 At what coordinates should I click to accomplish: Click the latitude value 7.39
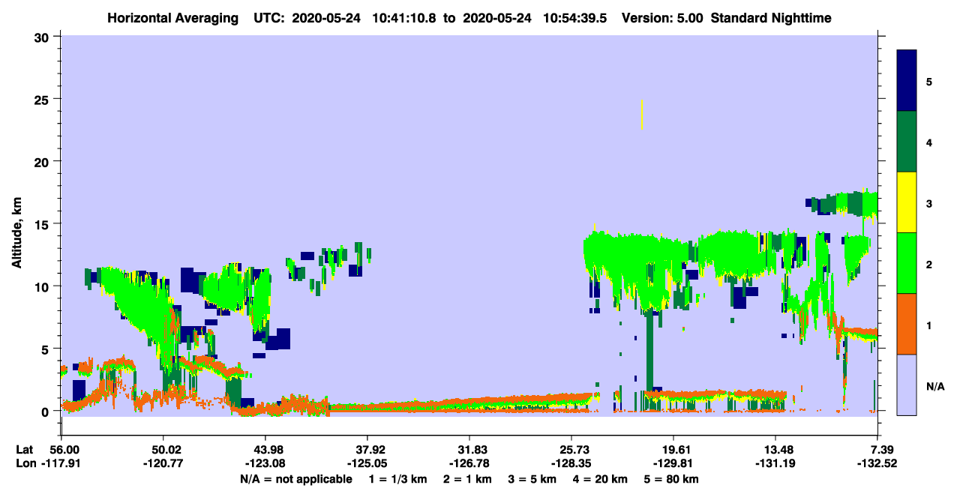point(880,449)
